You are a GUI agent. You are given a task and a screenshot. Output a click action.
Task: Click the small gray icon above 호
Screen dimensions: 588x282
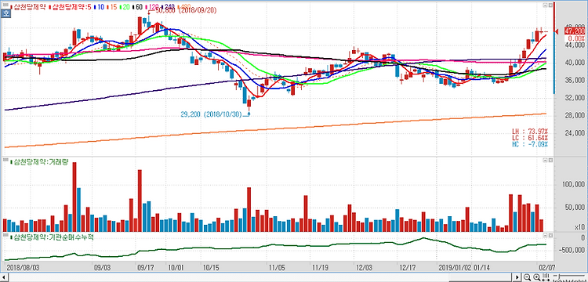[5, 5]
